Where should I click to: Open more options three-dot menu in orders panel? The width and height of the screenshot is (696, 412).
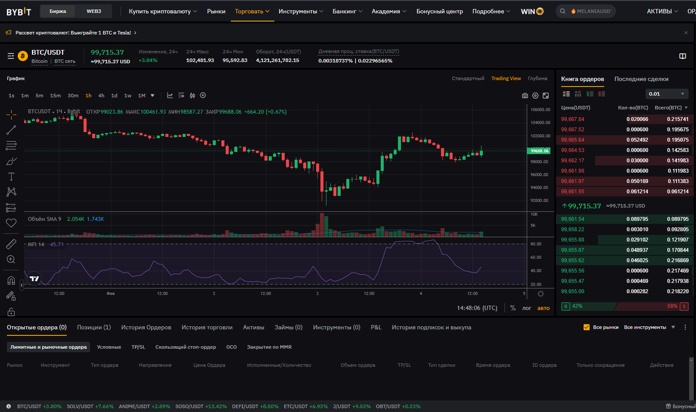tap(684, 327)
